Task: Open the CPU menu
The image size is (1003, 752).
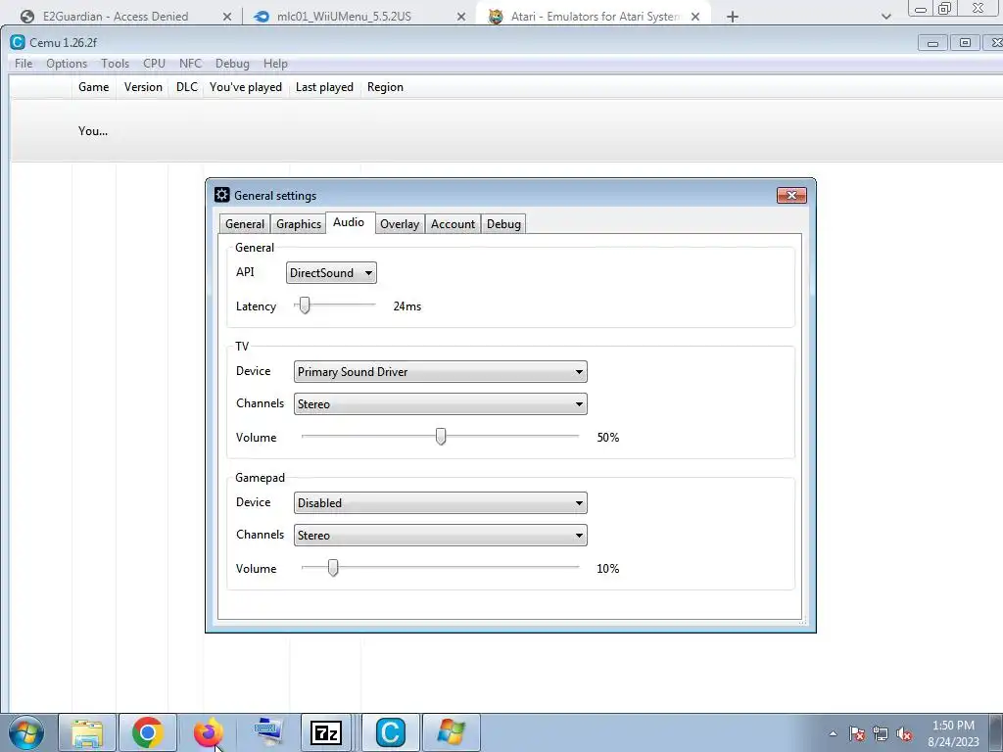Action: [154, 64]
